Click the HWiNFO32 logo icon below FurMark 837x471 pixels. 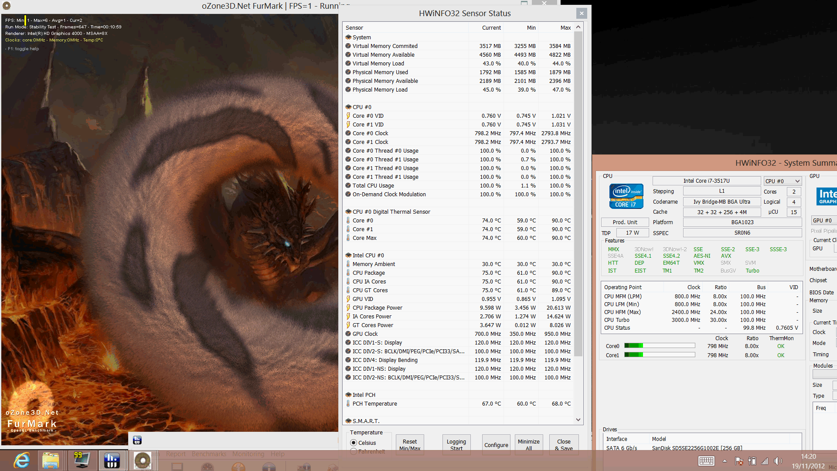coord(137,440)
